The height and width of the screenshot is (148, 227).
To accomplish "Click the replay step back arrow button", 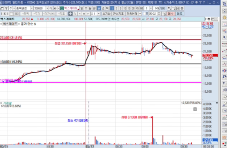I will 80,14.
